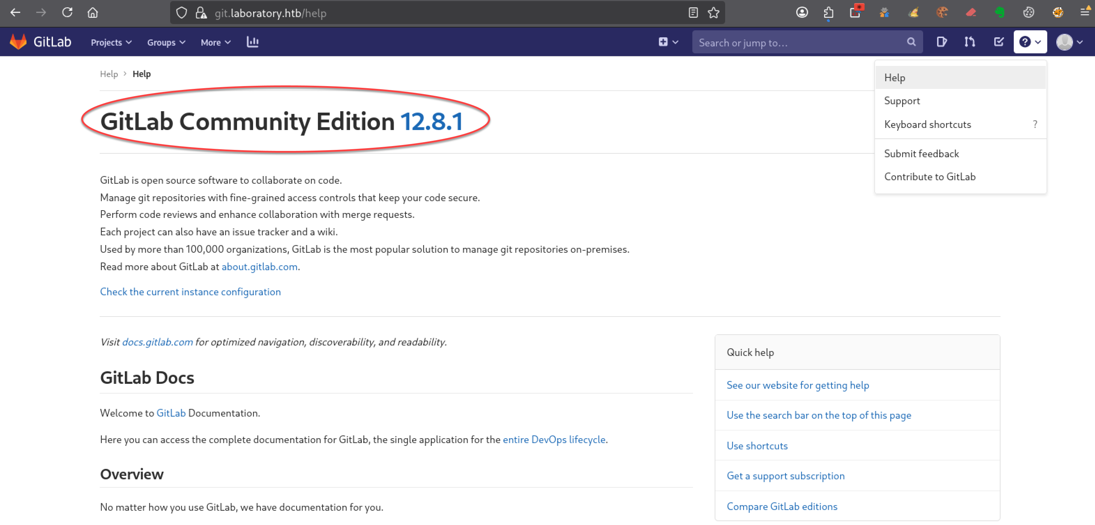Screen dimensions: 1095x525
Task: Click the GitLab wordmark text in navbar
Action: point(52,42)
